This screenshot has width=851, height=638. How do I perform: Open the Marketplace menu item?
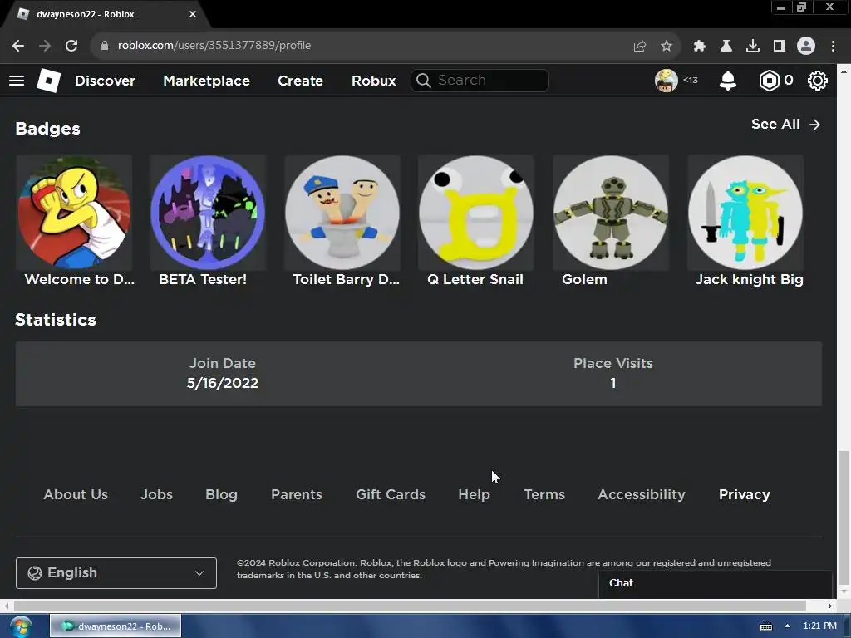(206, 81)
